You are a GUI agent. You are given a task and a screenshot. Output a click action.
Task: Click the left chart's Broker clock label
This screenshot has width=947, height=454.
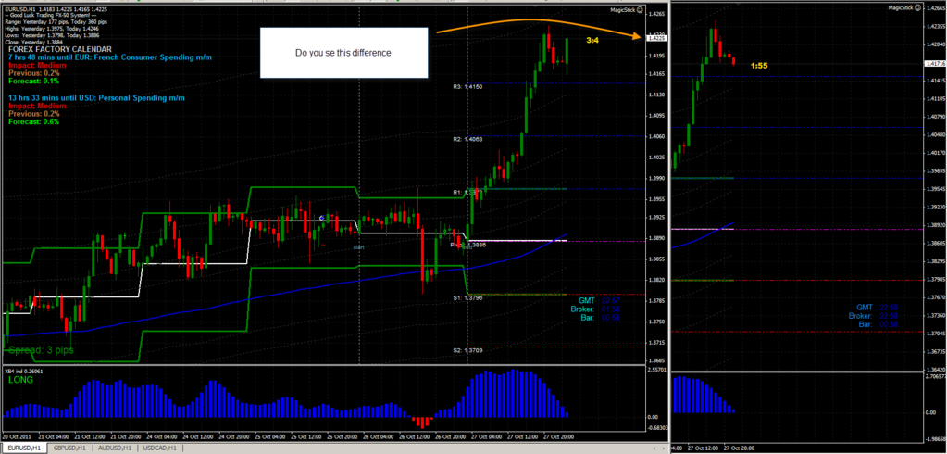[x=583, y=309]
